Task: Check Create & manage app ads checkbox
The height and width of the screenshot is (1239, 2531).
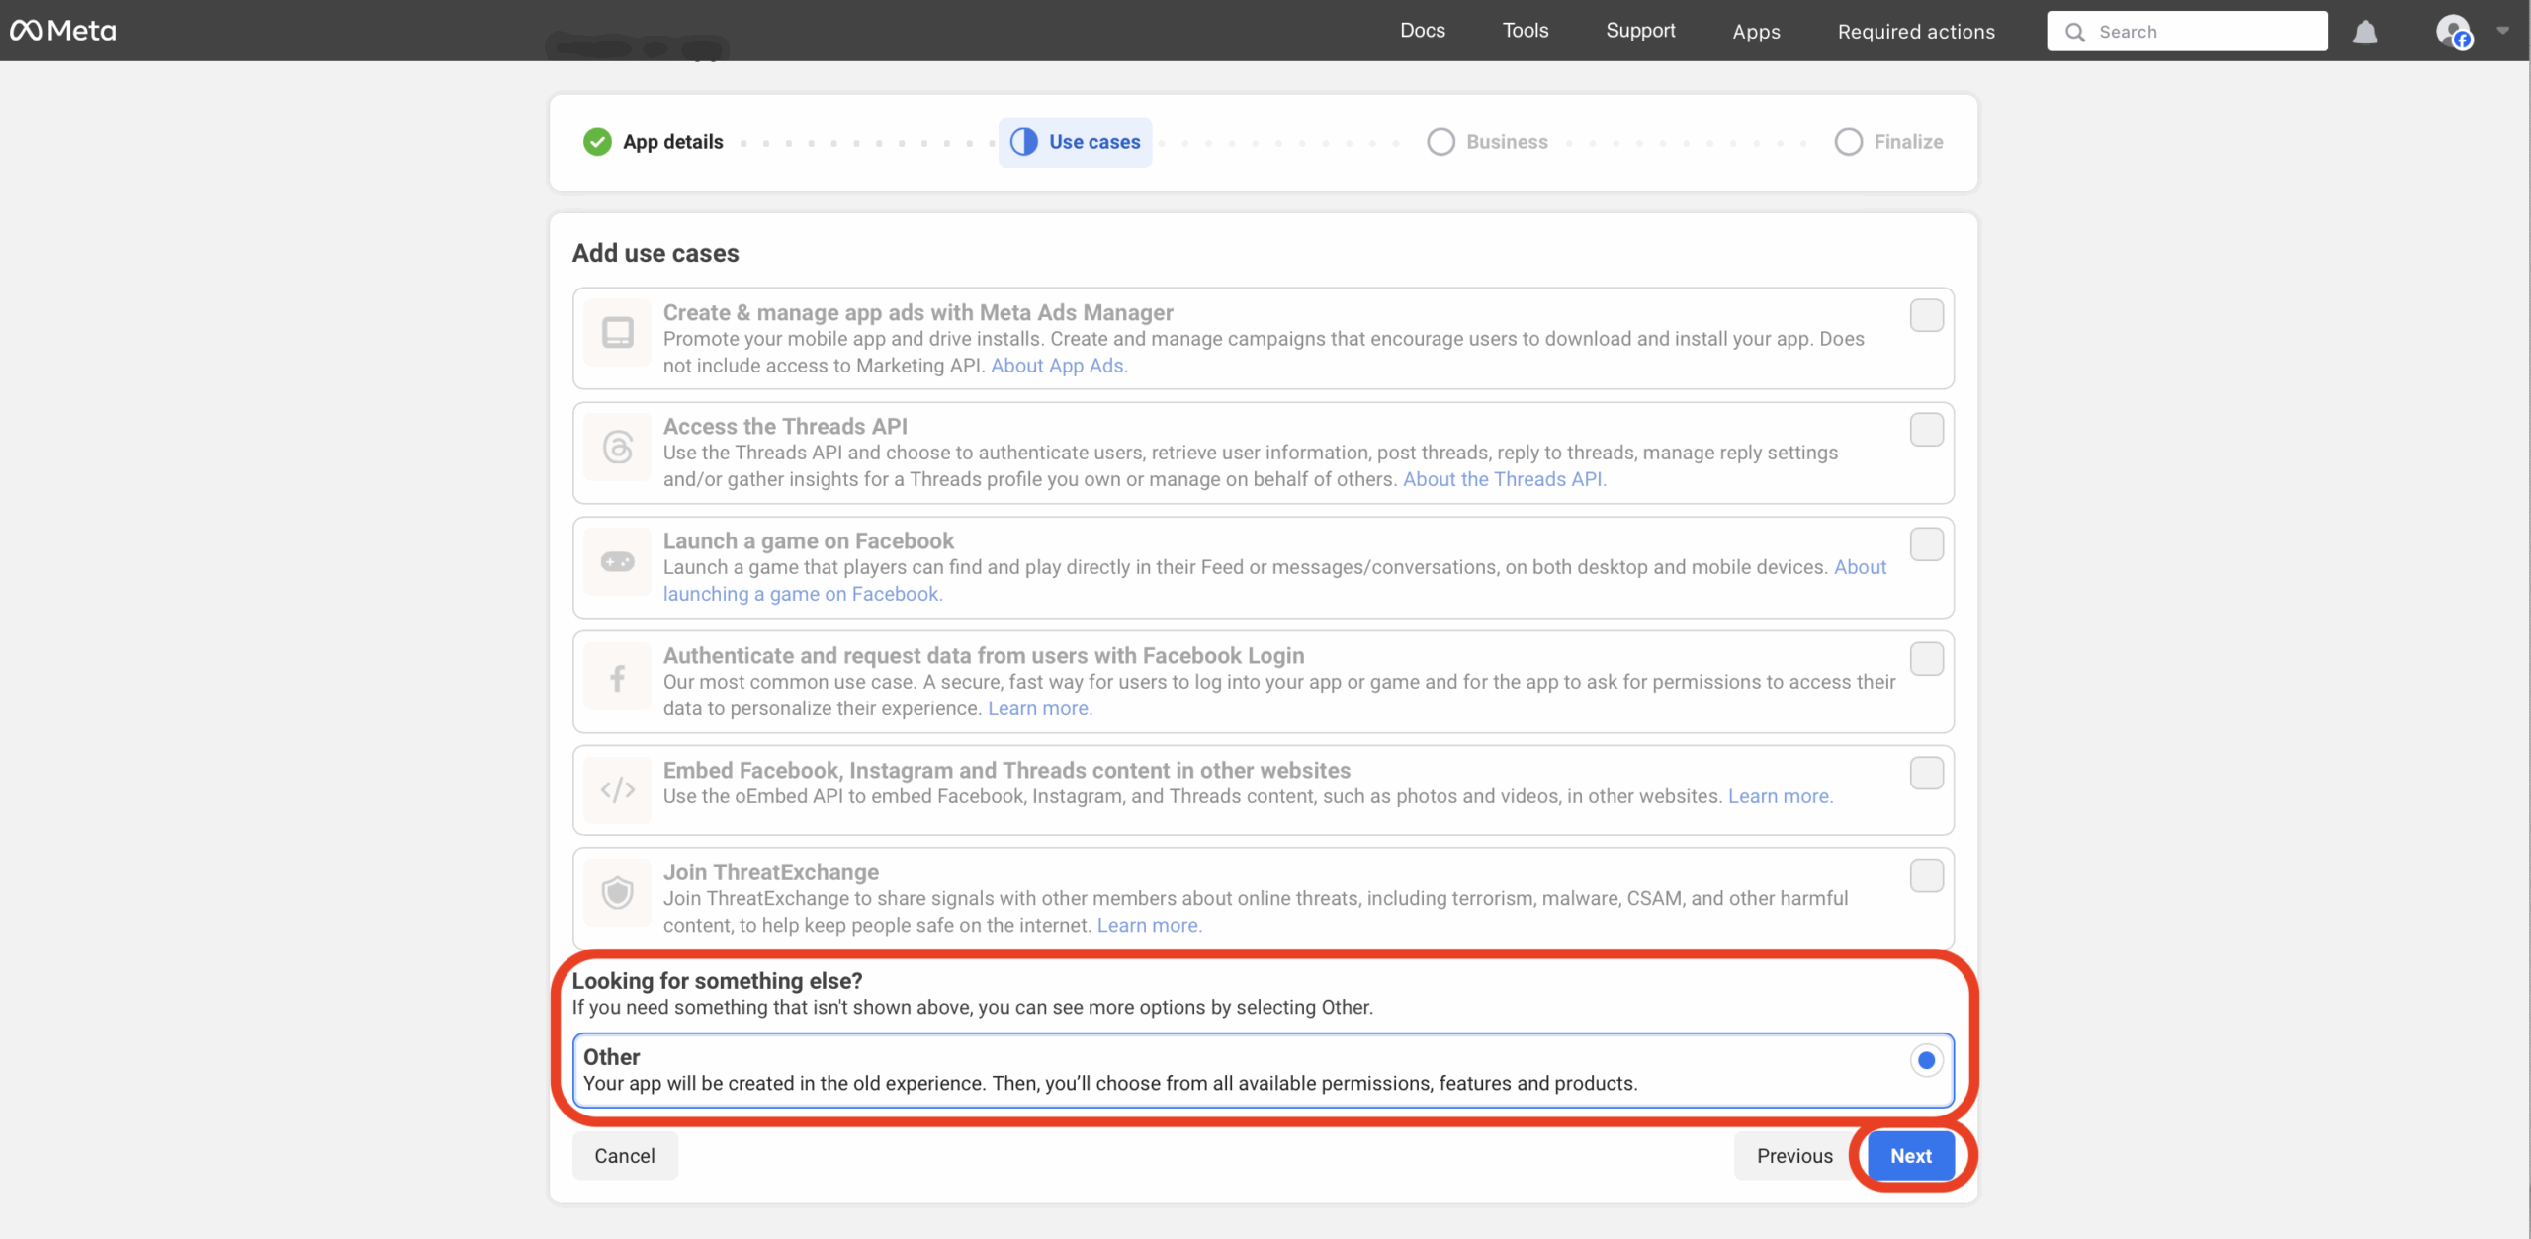Action: (x=1926, y=315)
